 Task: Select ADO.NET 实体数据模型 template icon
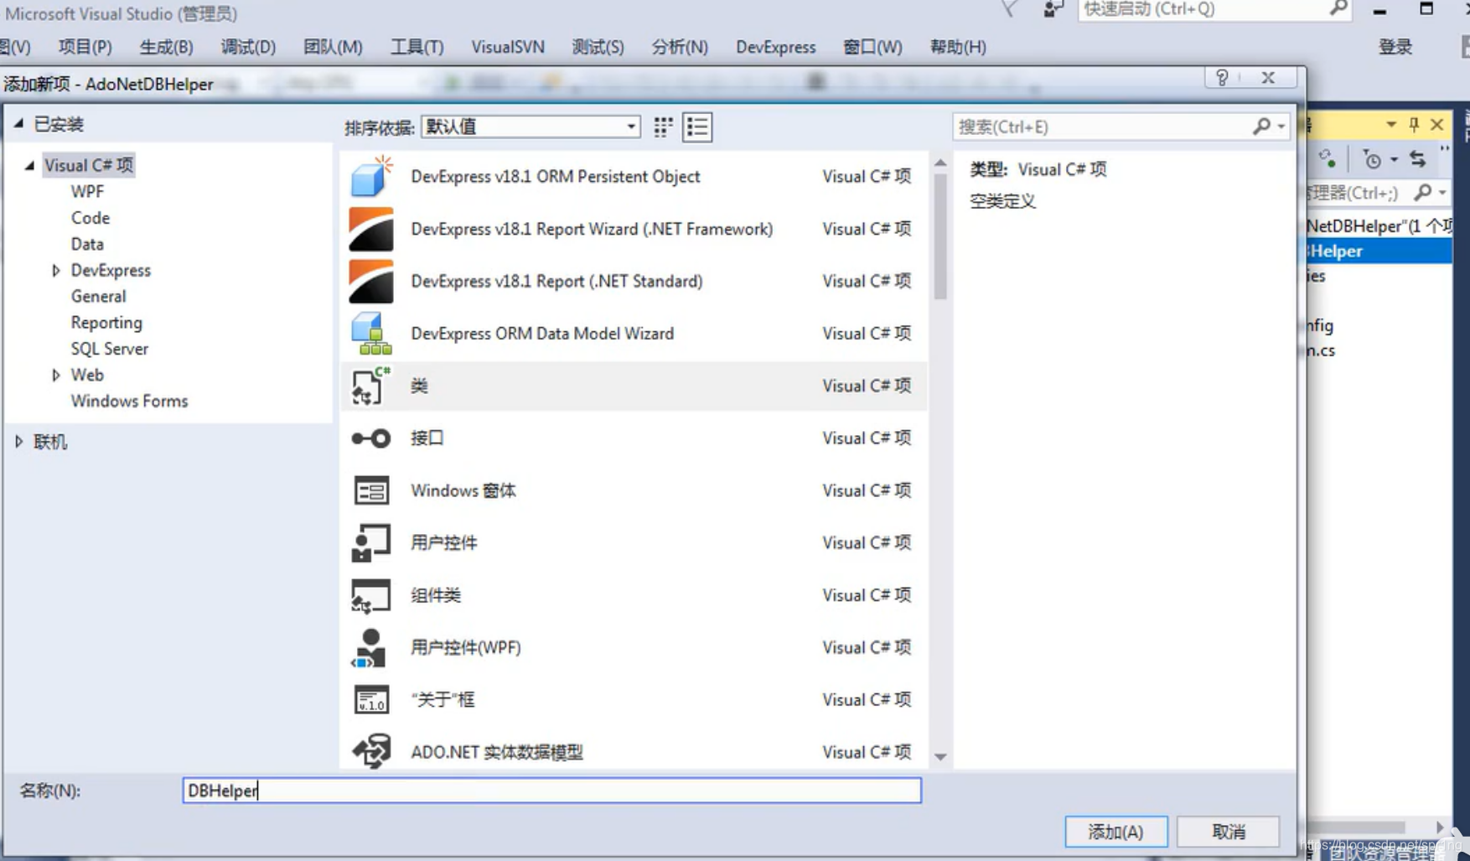point(371,751)
